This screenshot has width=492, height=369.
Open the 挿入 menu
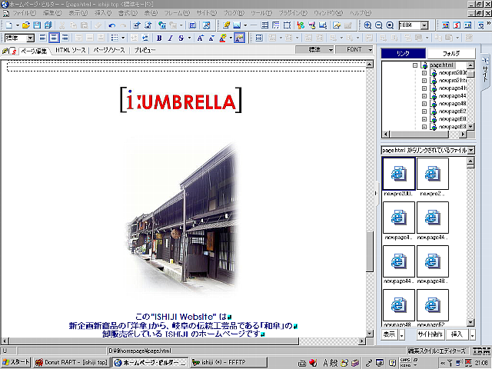click(x=103, y=13)
